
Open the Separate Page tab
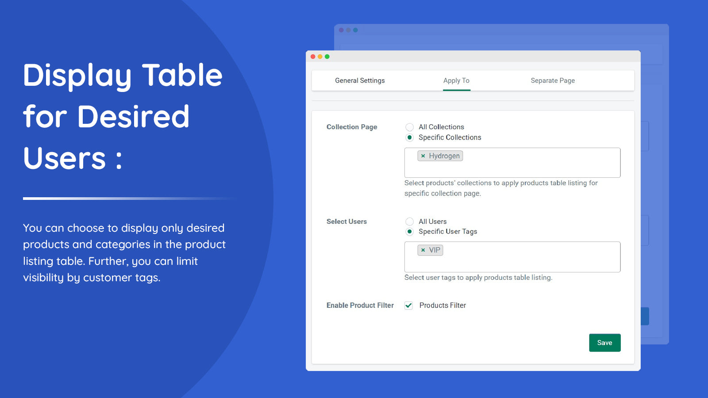point(553,80)
